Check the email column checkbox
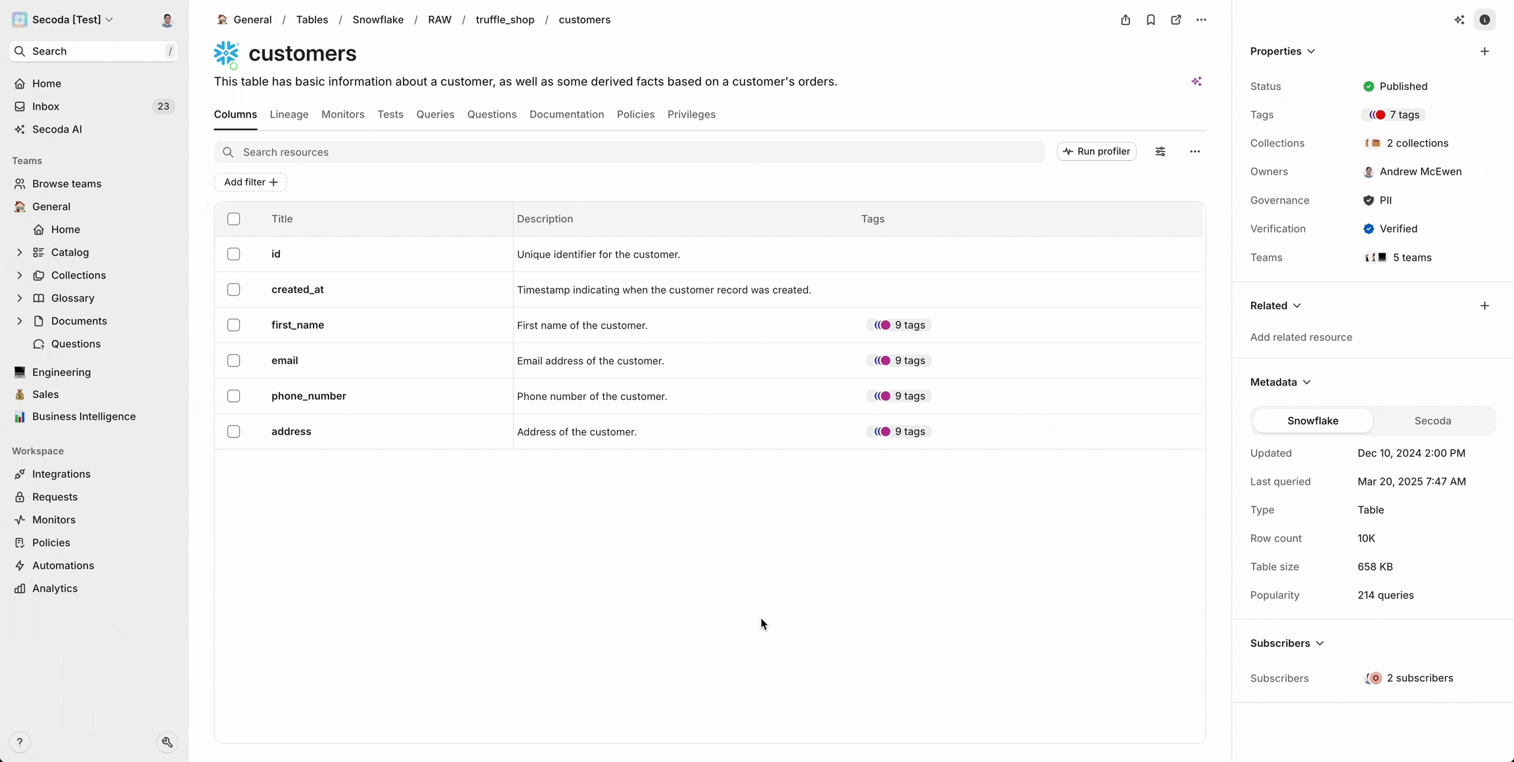Image resolution: width=1514 pixels, height=762 pixels. coord(233,361)
